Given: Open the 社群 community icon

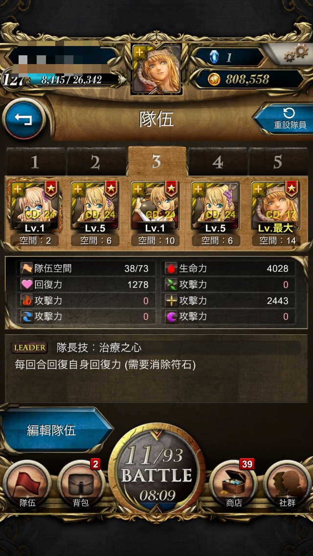Looking at the screenshot, I should coord(287,485).
